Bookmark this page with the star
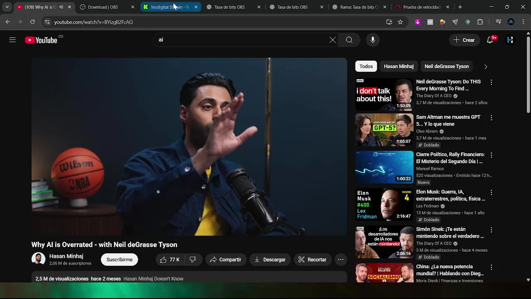This screenshot has height=299, width=531. (400, 22)
